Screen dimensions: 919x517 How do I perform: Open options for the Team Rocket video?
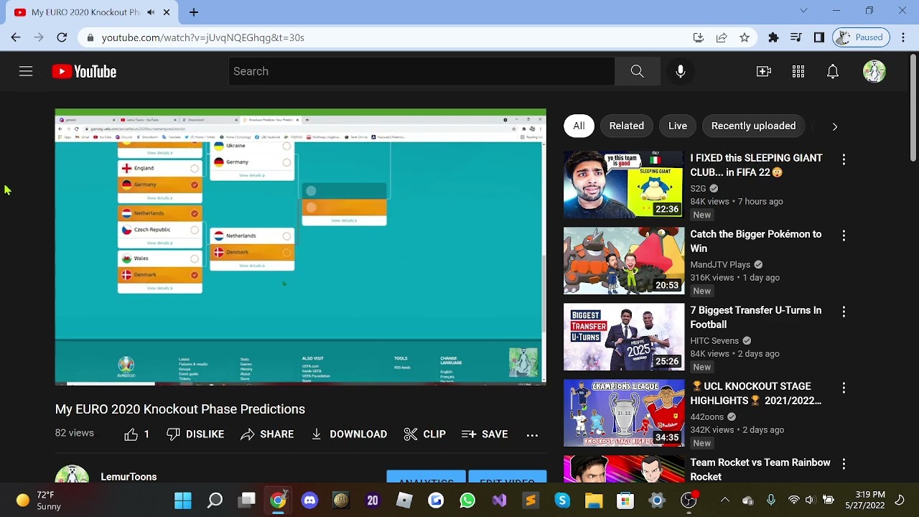point(844,464)
